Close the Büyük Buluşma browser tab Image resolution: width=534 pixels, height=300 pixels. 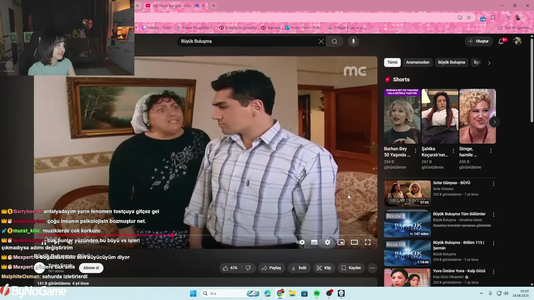[x=204, y=6]
